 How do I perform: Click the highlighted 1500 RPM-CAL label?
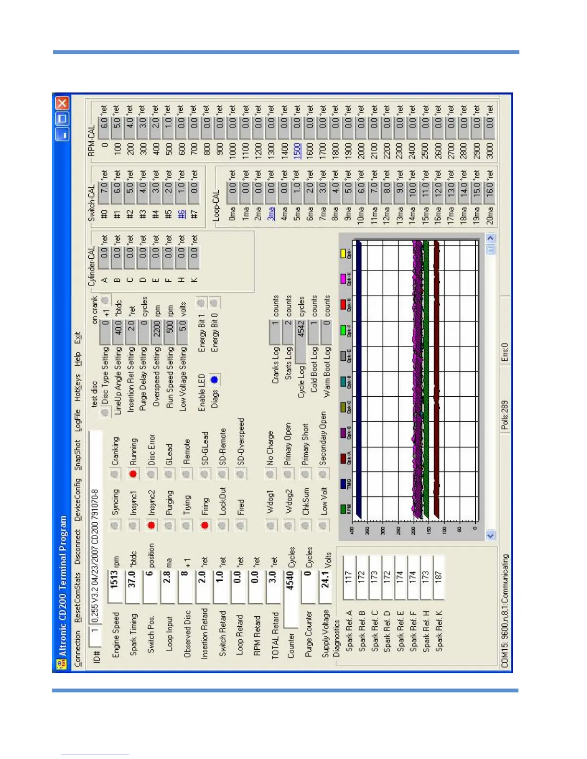coord(297,151)
